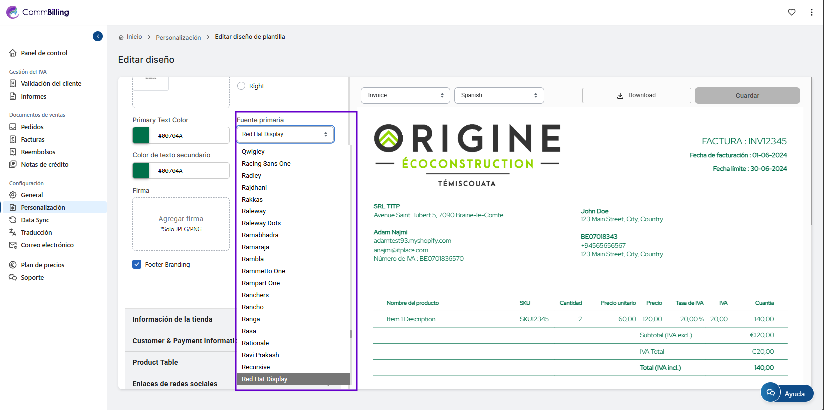Click the home icon next to Inicio
The height and width of the screenshot is (410, 824).
[x=121, y=37]
